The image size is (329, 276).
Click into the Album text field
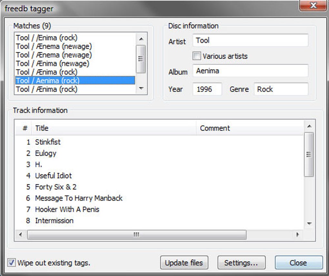250,71
